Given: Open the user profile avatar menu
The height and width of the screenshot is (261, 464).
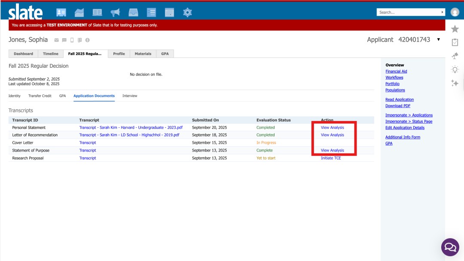Looking at the screenshot, I should click(x=455, y=12).
